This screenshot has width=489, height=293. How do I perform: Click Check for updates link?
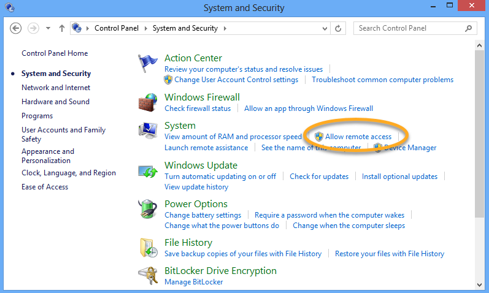319,177
